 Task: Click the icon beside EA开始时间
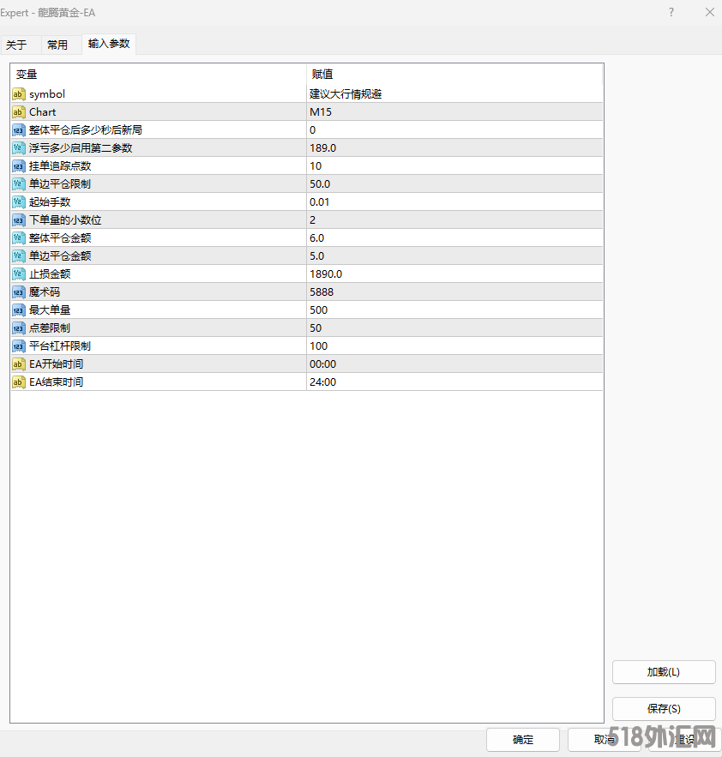(x=19, y=364)
